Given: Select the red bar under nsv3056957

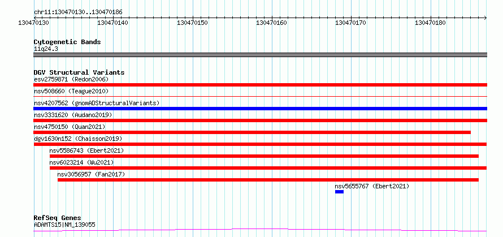Looking at the screenshot, I should click(268, 180).
